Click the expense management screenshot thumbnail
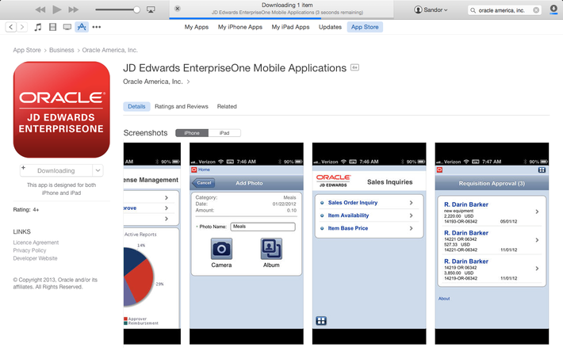 click(152, 243)
